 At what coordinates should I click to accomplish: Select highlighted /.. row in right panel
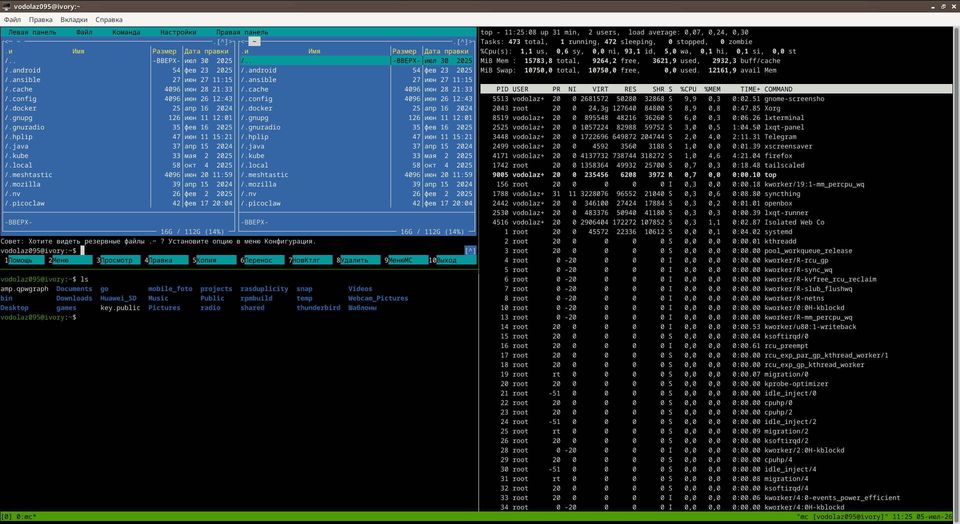(x=356, y=61)
